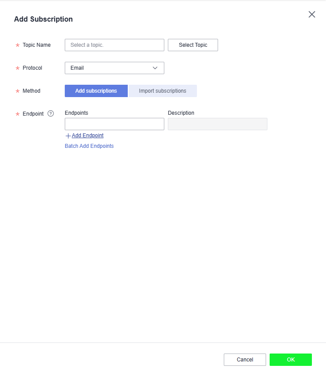Click the Protocol dropdown chevron arrow
Image resolution: width=326 pixels, height=380 pixels.
click(x=155, y=68)
